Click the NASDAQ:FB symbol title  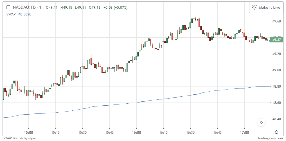[x=22, y=7]
